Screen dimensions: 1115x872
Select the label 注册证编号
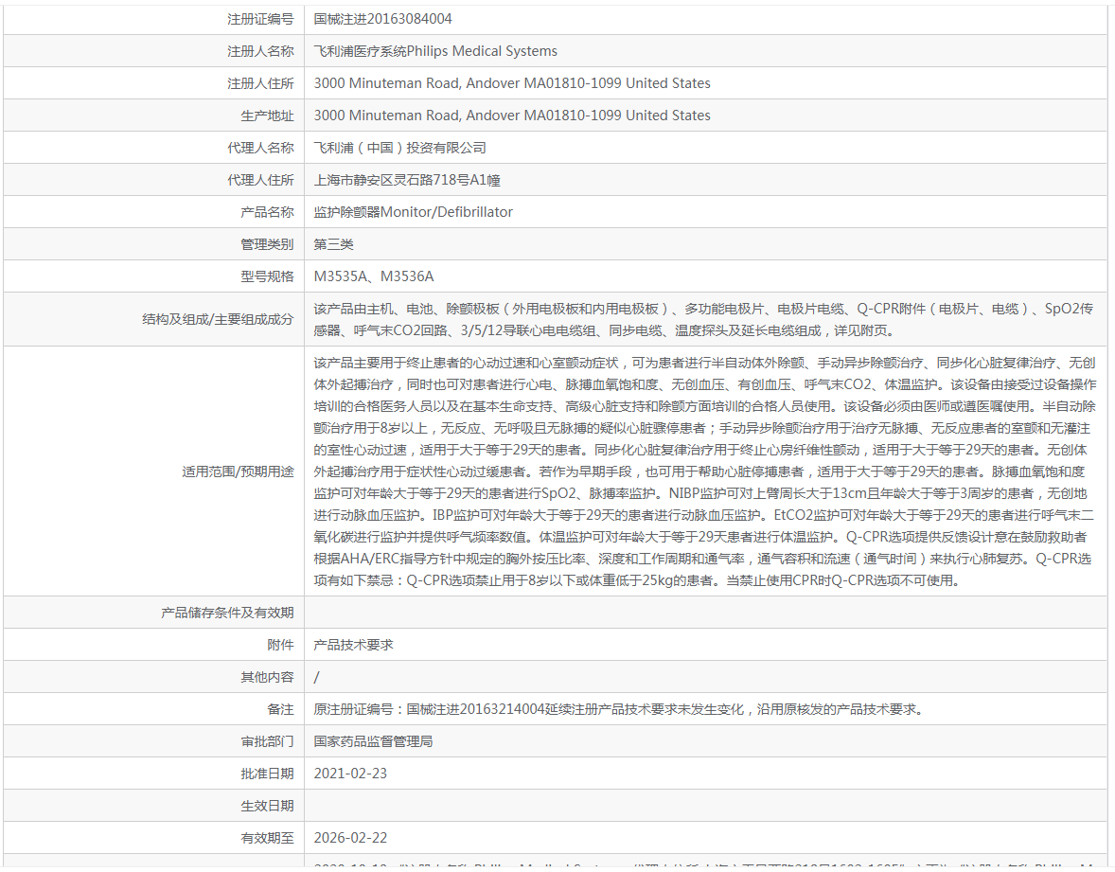click(x=260, y=19)
